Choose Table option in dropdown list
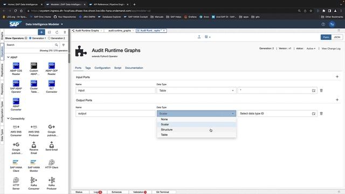 (196, 135)
